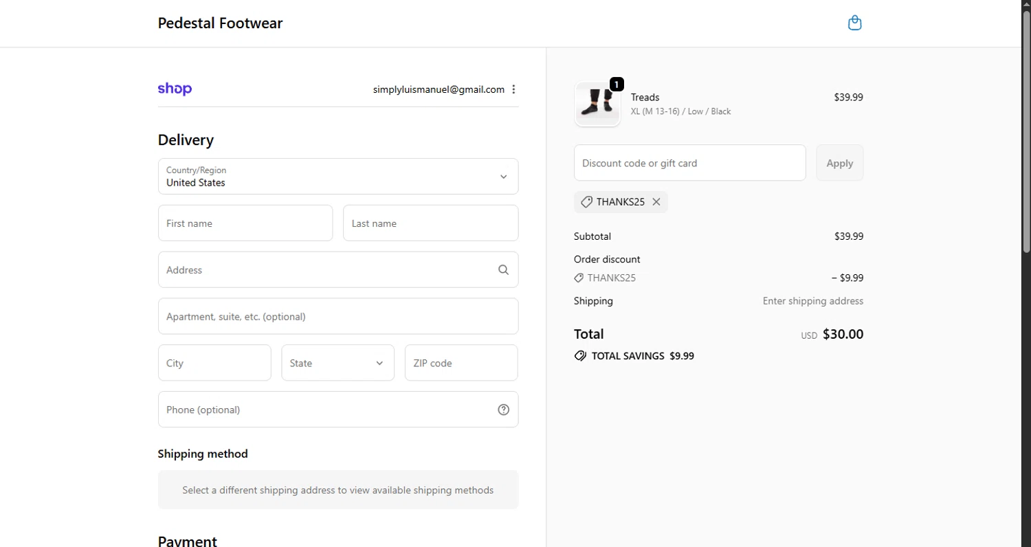Click the Discount code or gift card field
1031x547 pixels.
(x=690, y=163)
